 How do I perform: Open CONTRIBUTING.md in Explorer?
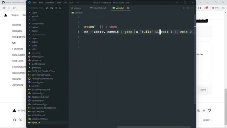click(41, 75)
